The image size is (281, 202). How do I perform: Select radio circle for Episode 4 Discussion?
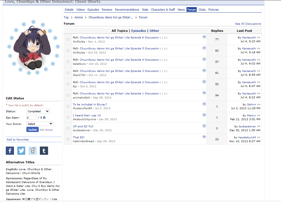click(68, 61)
